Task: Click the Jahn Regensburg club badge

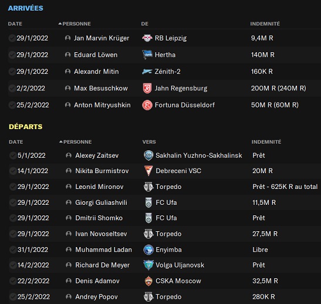Action: coord(147,89)
